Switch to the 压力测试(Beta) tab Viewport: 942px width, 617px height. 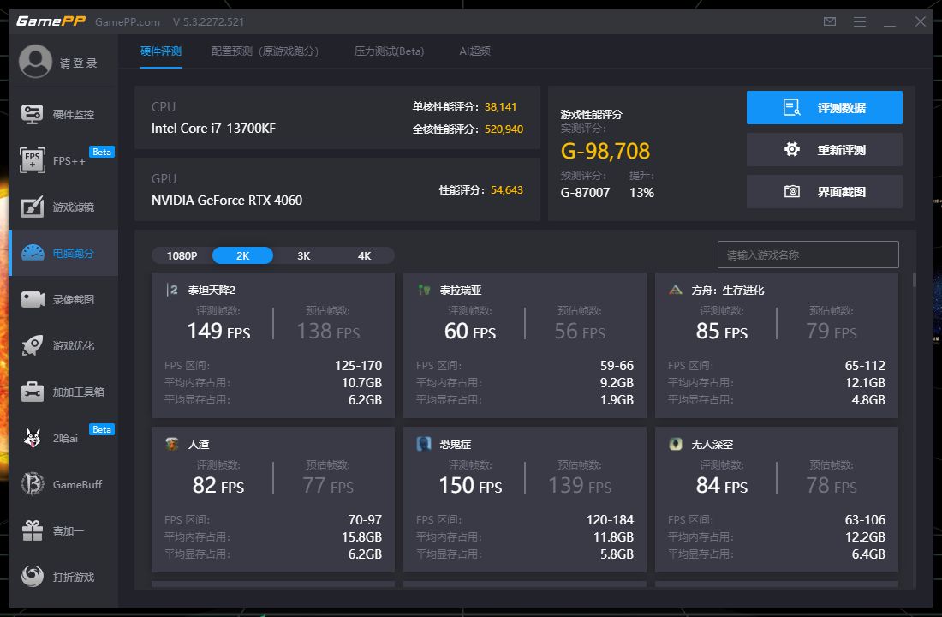point(390,51)
